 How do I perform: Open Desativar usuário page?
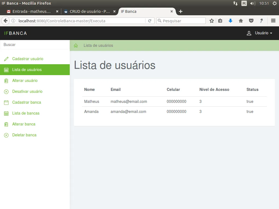(x=35, y=91)
